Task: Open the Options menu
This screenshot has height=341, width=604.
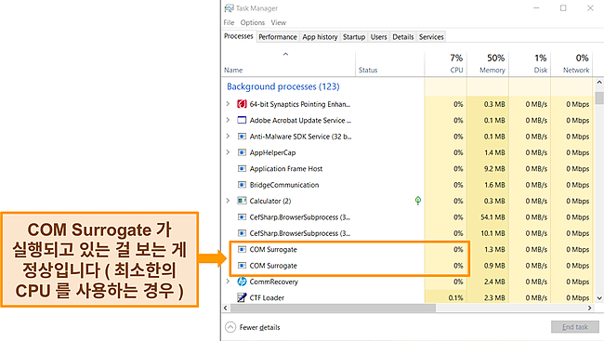Action: [253, 22]
